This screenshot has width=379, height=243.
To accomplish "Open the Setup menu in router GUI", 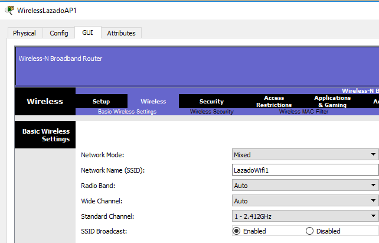I will 102,102.
